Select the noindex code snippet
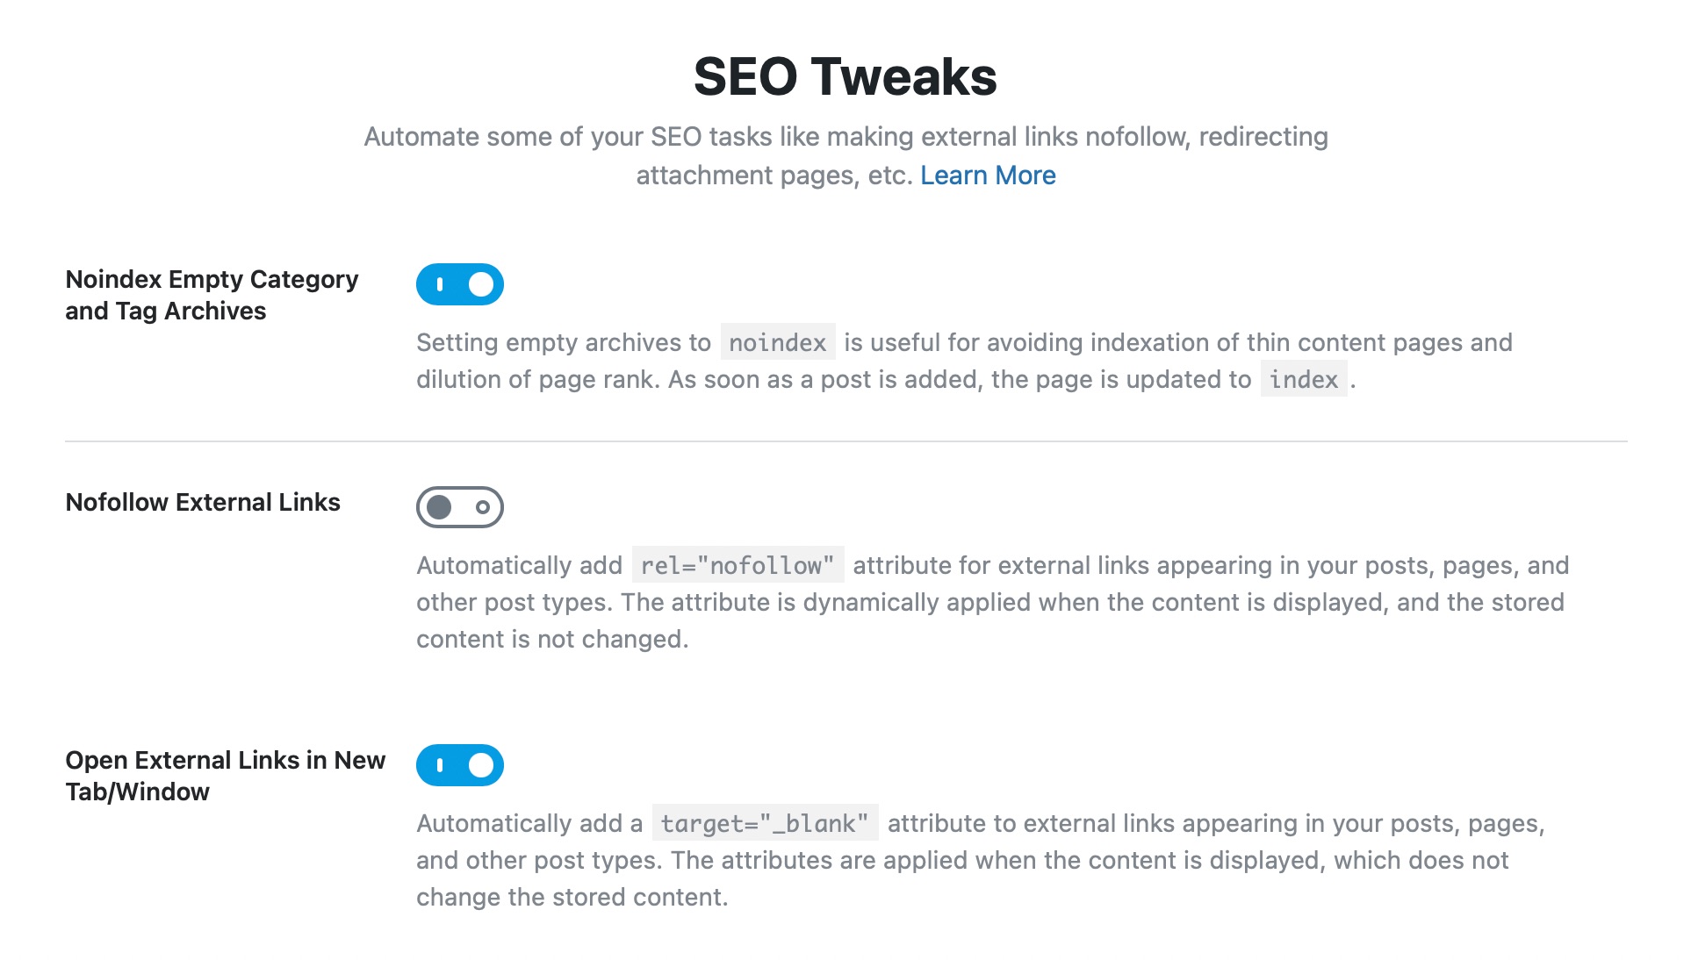1691x960 pixels. (x=776, y=343)
